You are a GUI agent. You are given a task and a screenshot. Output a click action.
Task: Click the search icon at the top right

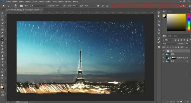[x=181, y=6]
